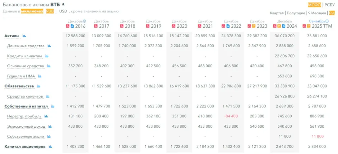Open chart for Собственный капитал
The image size is (338, 154).
coord(52,106)
